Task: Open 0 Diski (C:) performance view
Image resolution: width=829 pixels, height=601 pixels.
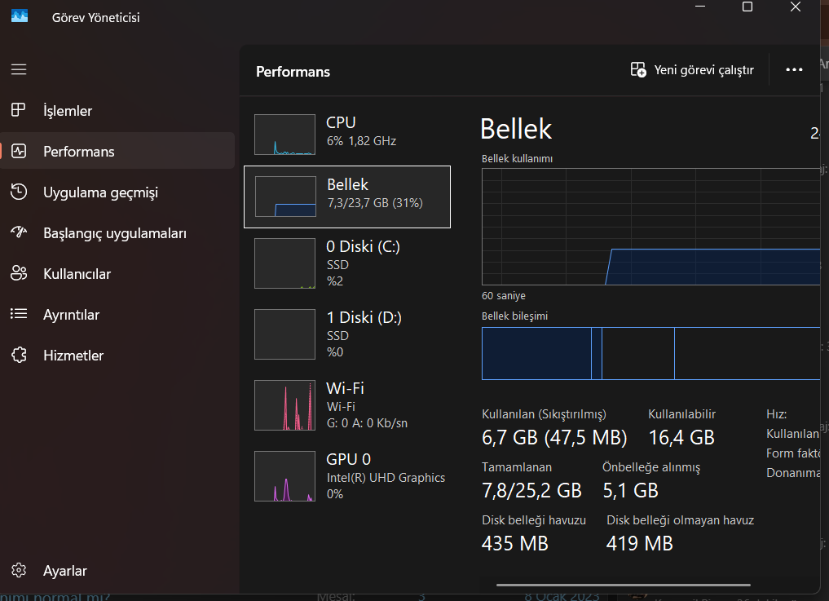Action: coord(347,263)
